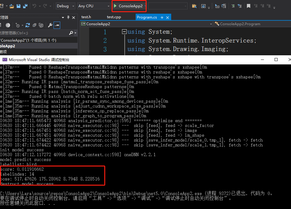
Task: Open the Any CPU platform dropdown
Action: [x=94, y=6]
